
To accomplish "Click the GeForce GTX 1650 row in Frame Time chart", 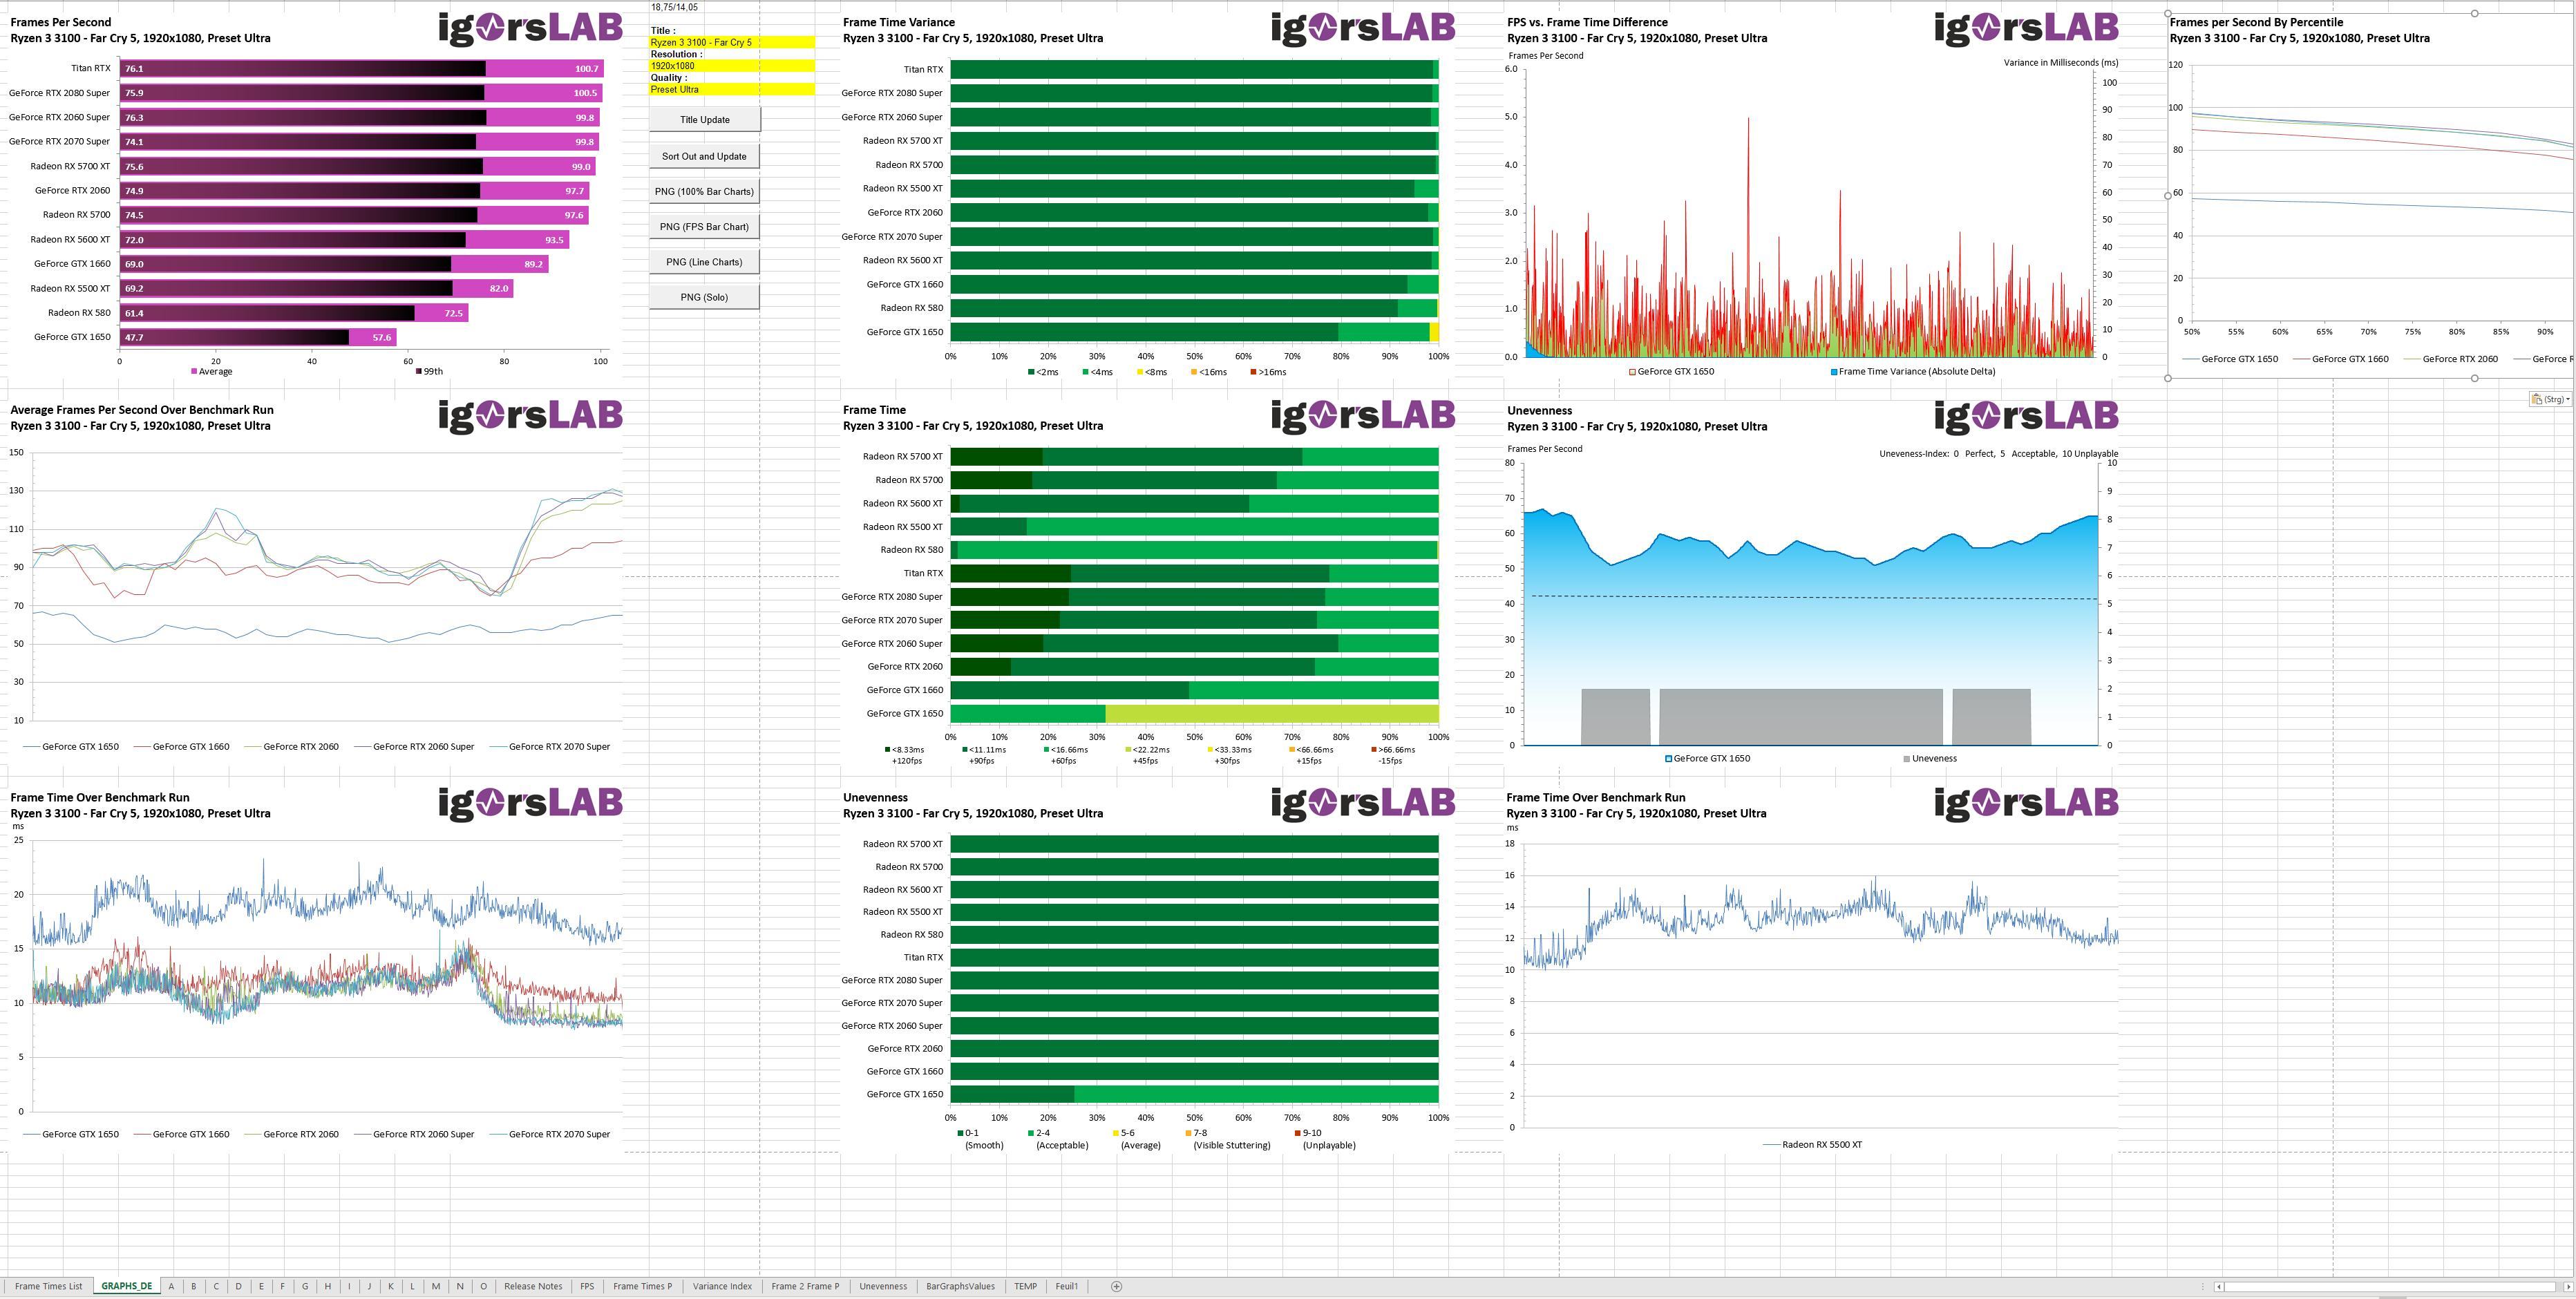I will pos(1194,713).
